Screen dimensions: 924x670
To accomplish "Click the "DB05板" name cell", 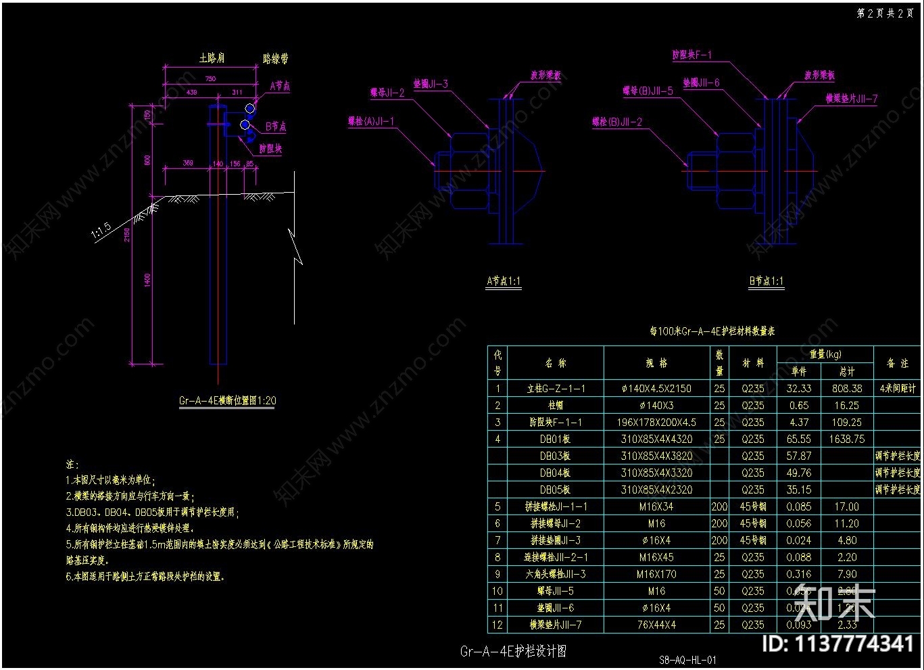I will point(556,490).
